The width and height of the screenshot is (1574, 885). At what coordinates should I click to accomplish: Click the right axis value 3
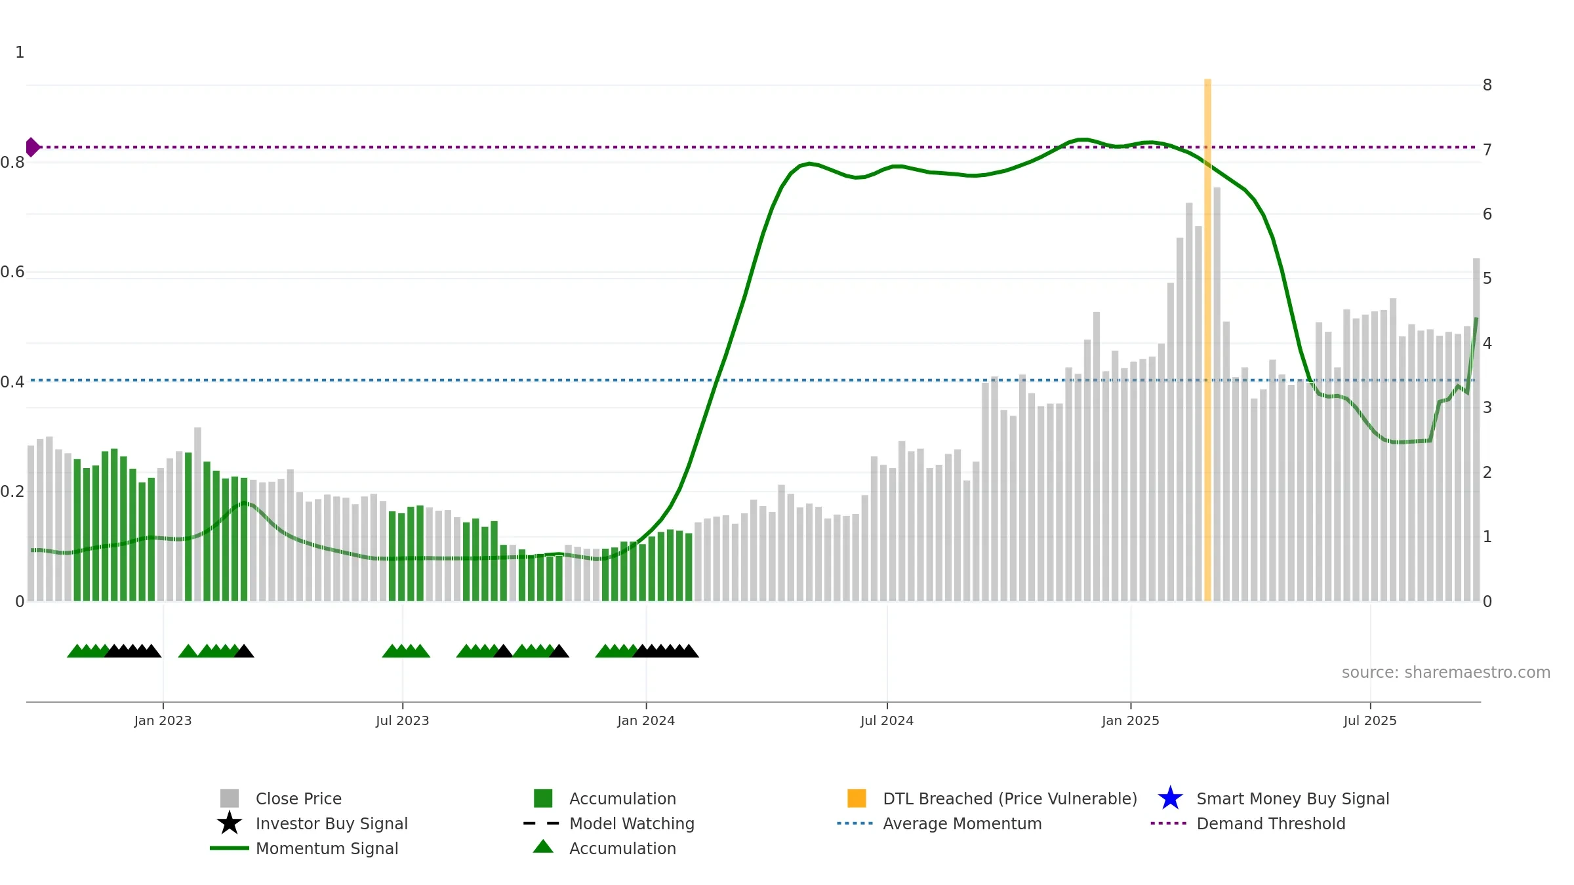[x=1487, y=408]
